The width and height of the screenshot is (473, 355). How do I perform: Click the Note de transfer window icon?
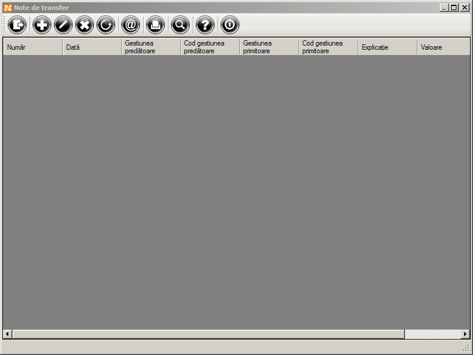8,8
